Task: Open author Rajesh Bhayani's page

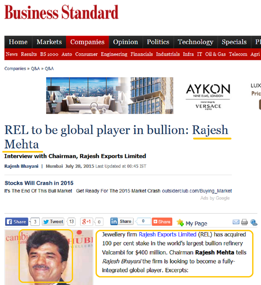Action: 21,166
